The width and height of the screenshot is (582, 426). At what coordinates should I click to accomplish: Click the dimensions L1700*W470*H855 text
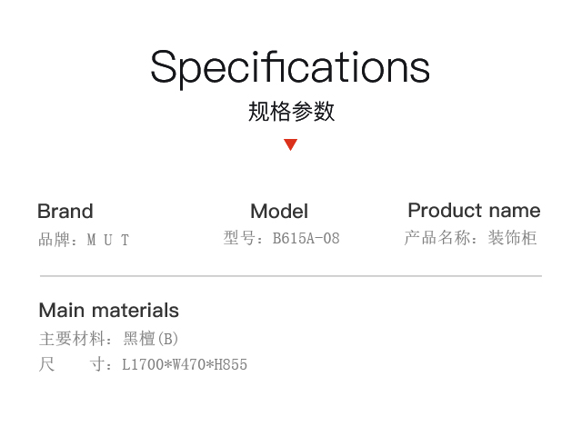click(185, 364)
